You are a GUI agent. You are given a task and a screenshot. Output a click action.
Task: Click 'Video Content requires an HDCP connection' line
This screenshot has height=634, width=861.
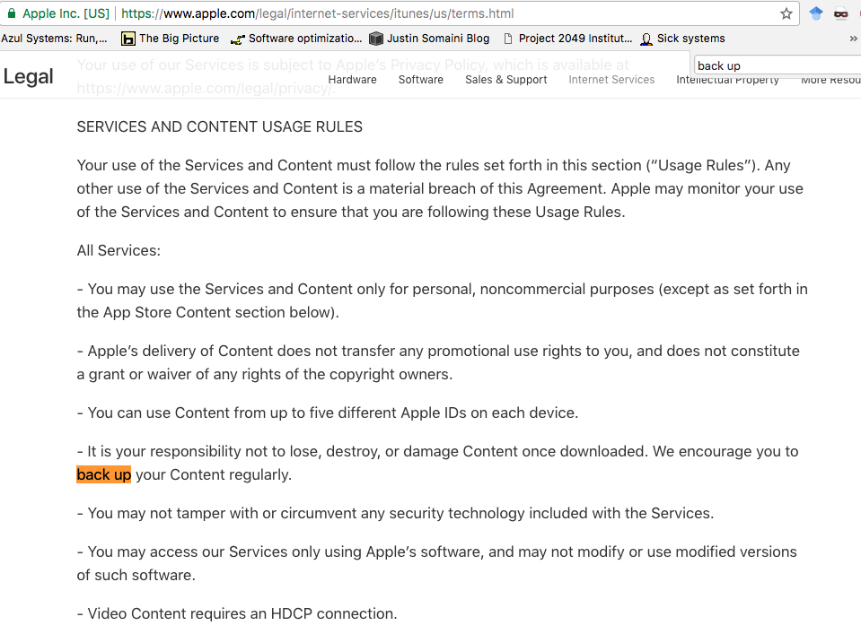(237, 613)
